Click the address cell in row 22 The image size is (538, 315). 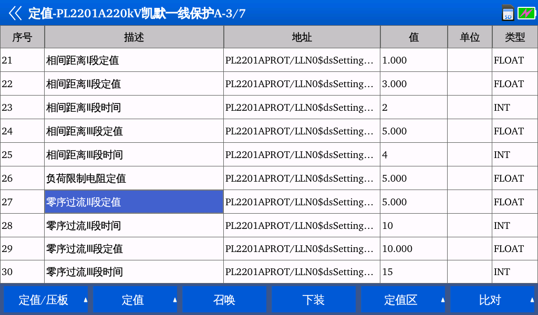pos(302,84)
